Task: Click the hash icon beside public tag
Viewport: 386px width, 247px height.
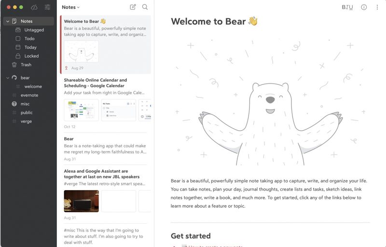Action: [x=14, y=112]
